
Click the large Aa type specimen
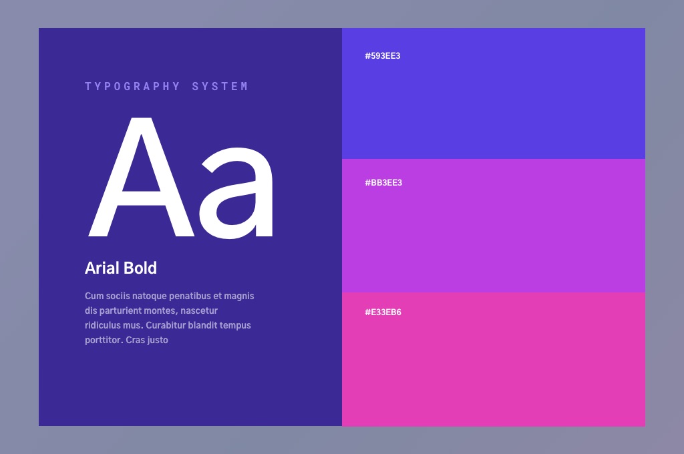[x=180, y=178]
